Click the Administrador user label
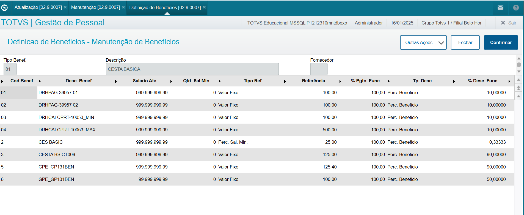 click(369, 23)
